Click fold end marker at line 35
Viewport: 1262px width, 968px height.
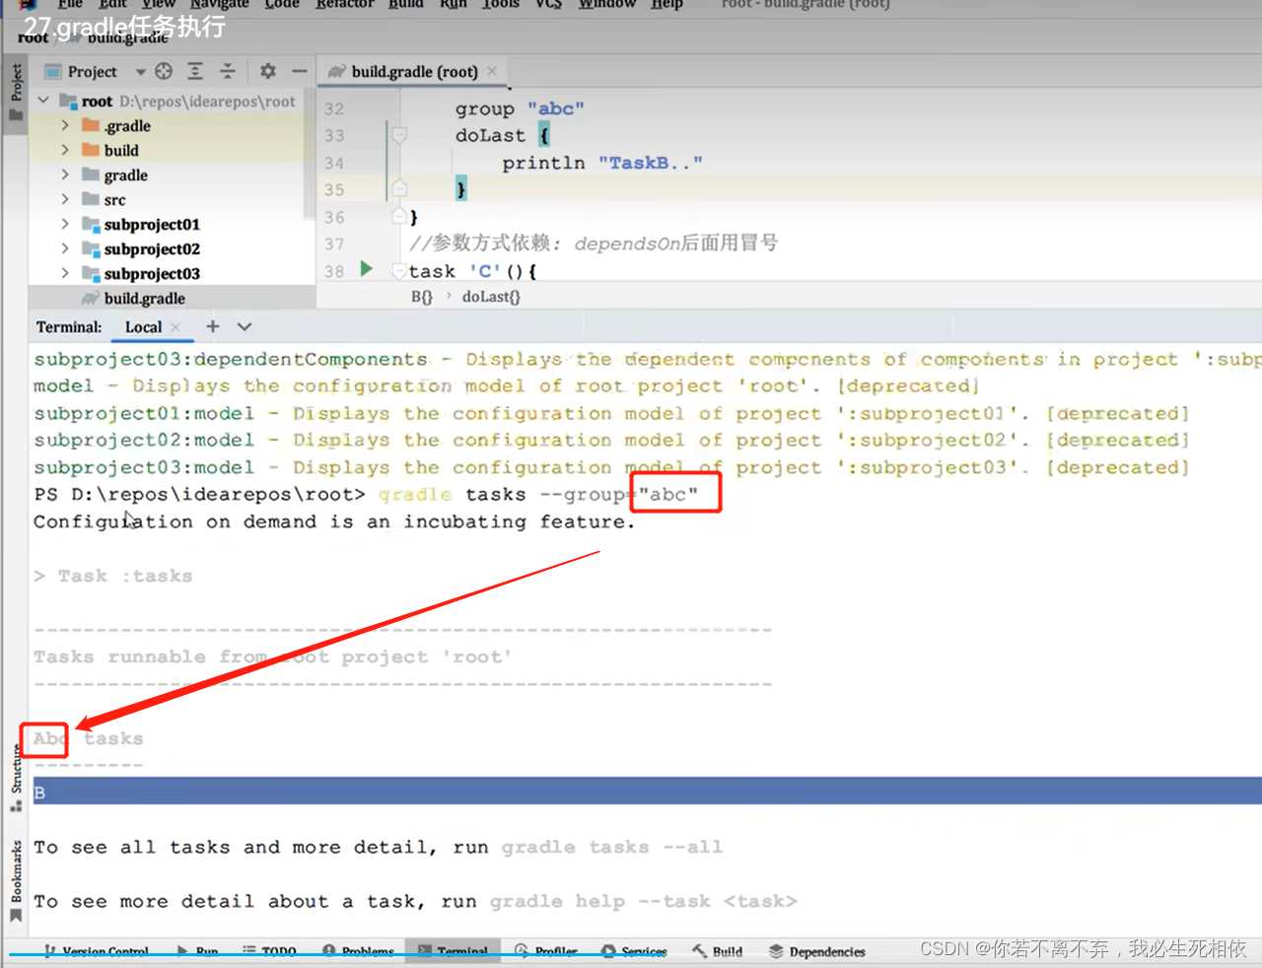399,188
